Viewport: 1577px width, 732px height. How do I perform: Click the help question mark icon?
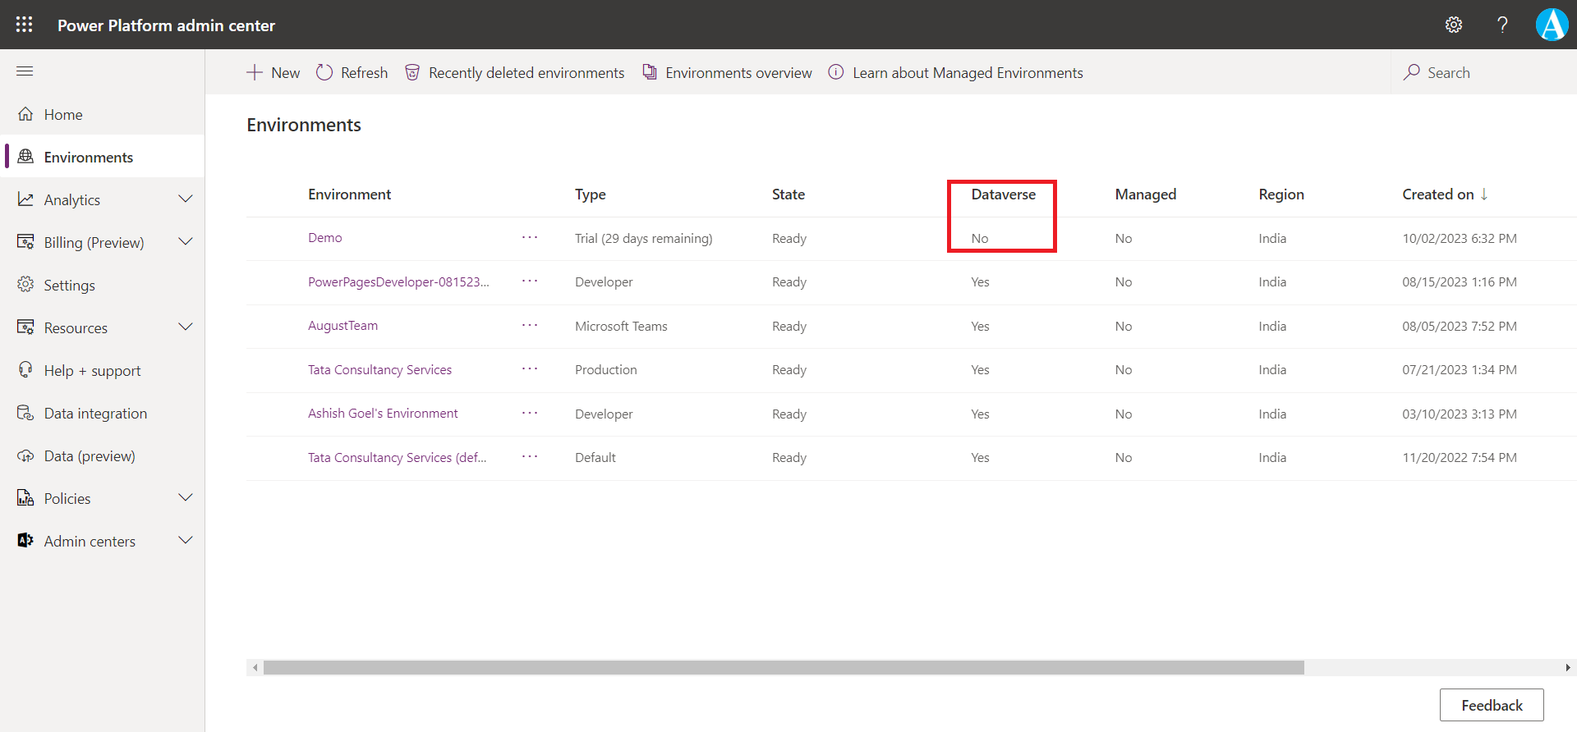pos(1502,25)
